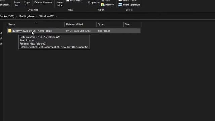Select the dummy 2021-04-06 folder name
This screenshot has width=215, height=121.
pyautogui.click(x=32, y=31)
